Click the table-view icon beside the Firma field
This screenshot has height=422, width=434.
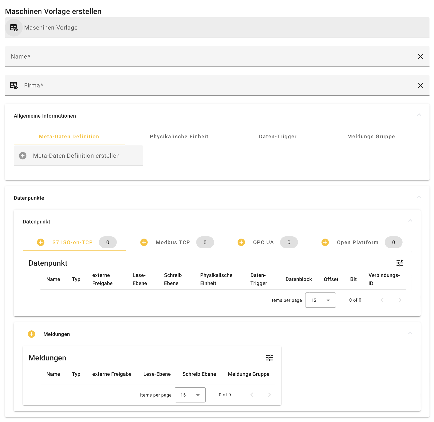pos(14,85)
